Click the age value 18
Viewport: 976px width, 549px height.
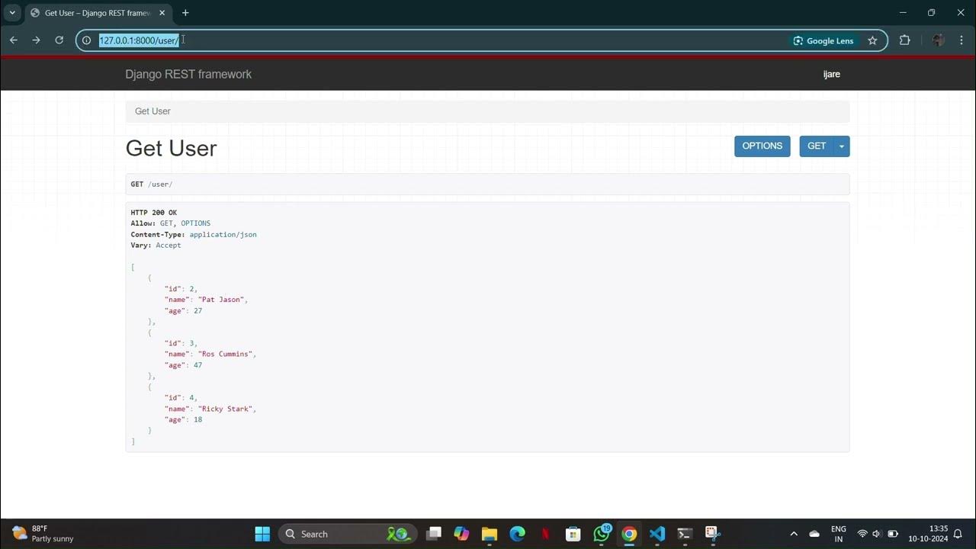pyautogui.click(x=197, y=419)
